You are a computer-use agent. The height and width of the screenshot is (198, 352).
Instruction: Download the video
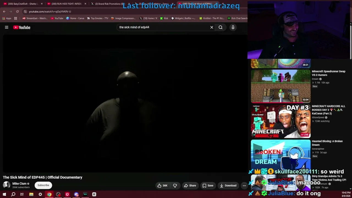(x=228, y=186)
